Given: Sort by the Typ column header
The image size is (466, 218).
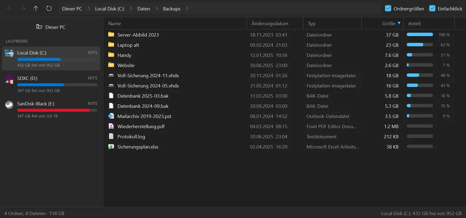Looking at the screenshot, I should click(x=332, y=23).
